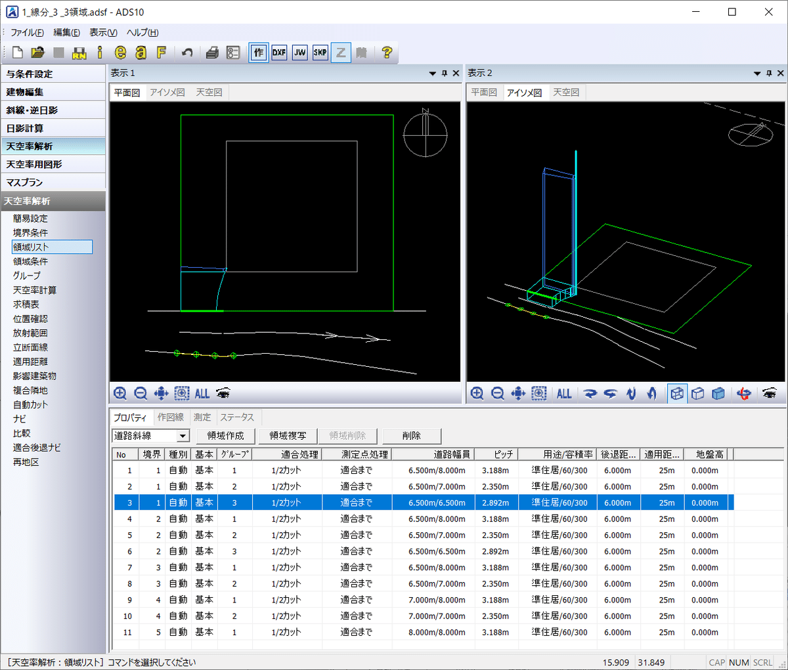Screen dimensions: 788x670
Task: Pin the 表示2 panel
Action: [769, 73]
